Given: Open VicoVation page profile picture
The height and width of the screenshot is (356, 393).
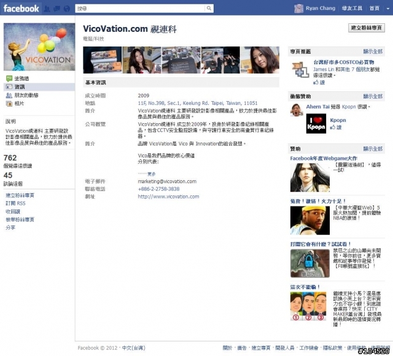Looking at the screenshot, I should pos(39,47).
